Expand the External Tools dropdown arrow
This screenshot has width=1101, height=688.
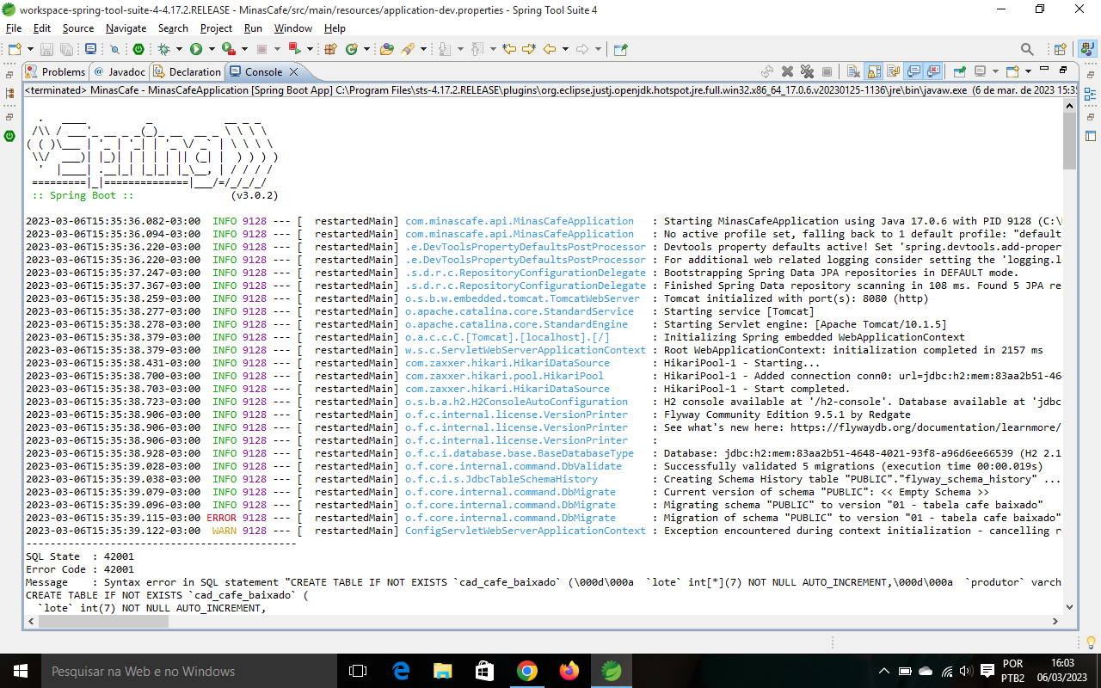coord(244,49)
